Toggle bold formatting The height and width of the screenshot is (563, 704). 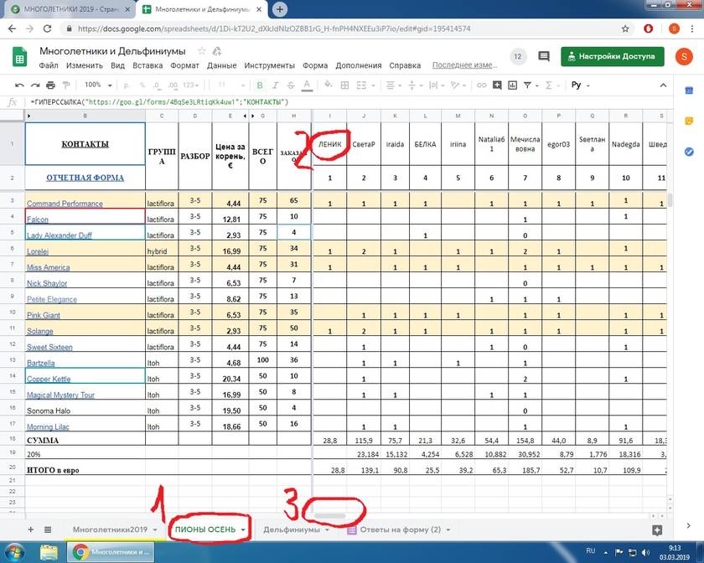(x=260, y=85)
